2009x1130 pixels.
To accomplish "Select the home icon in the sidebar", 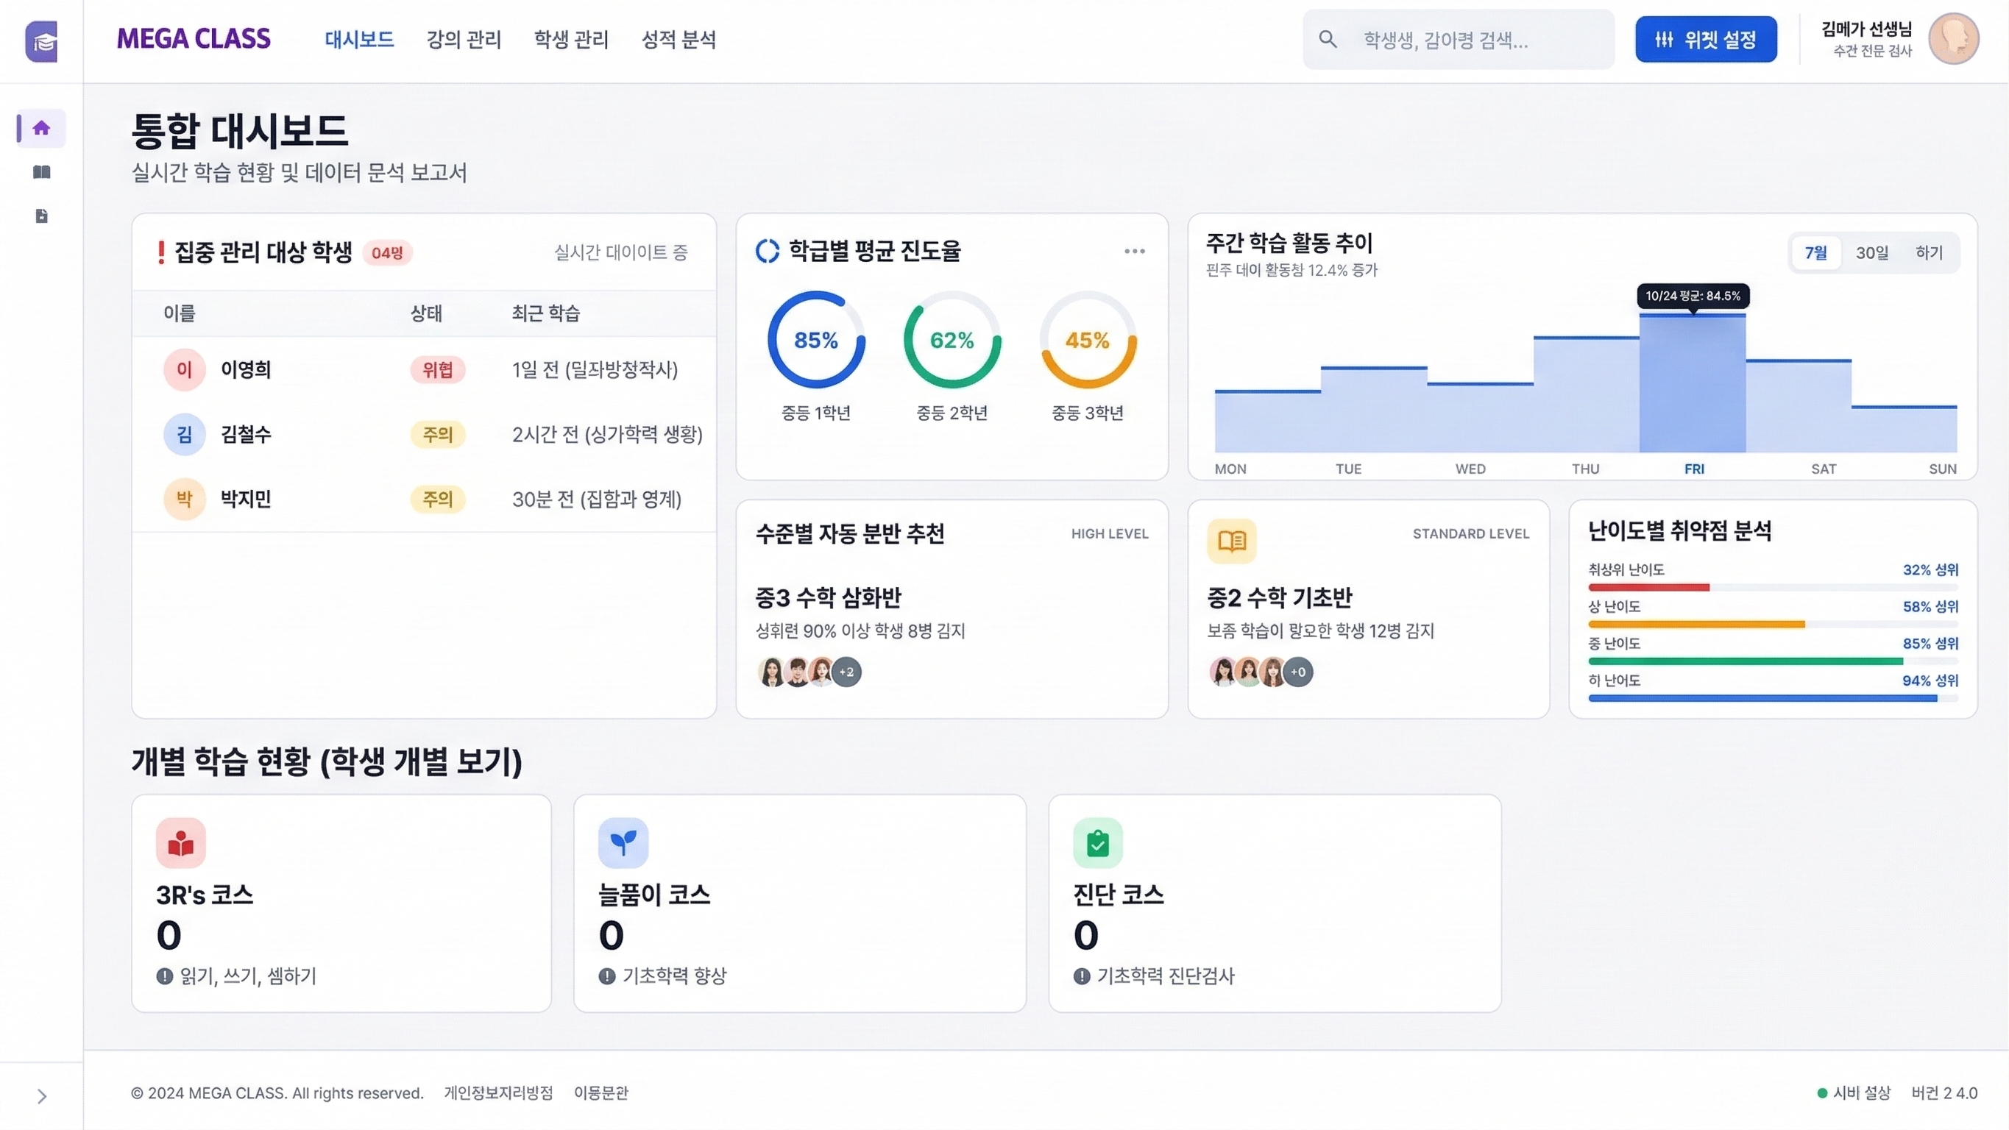I will pos(40,128).
